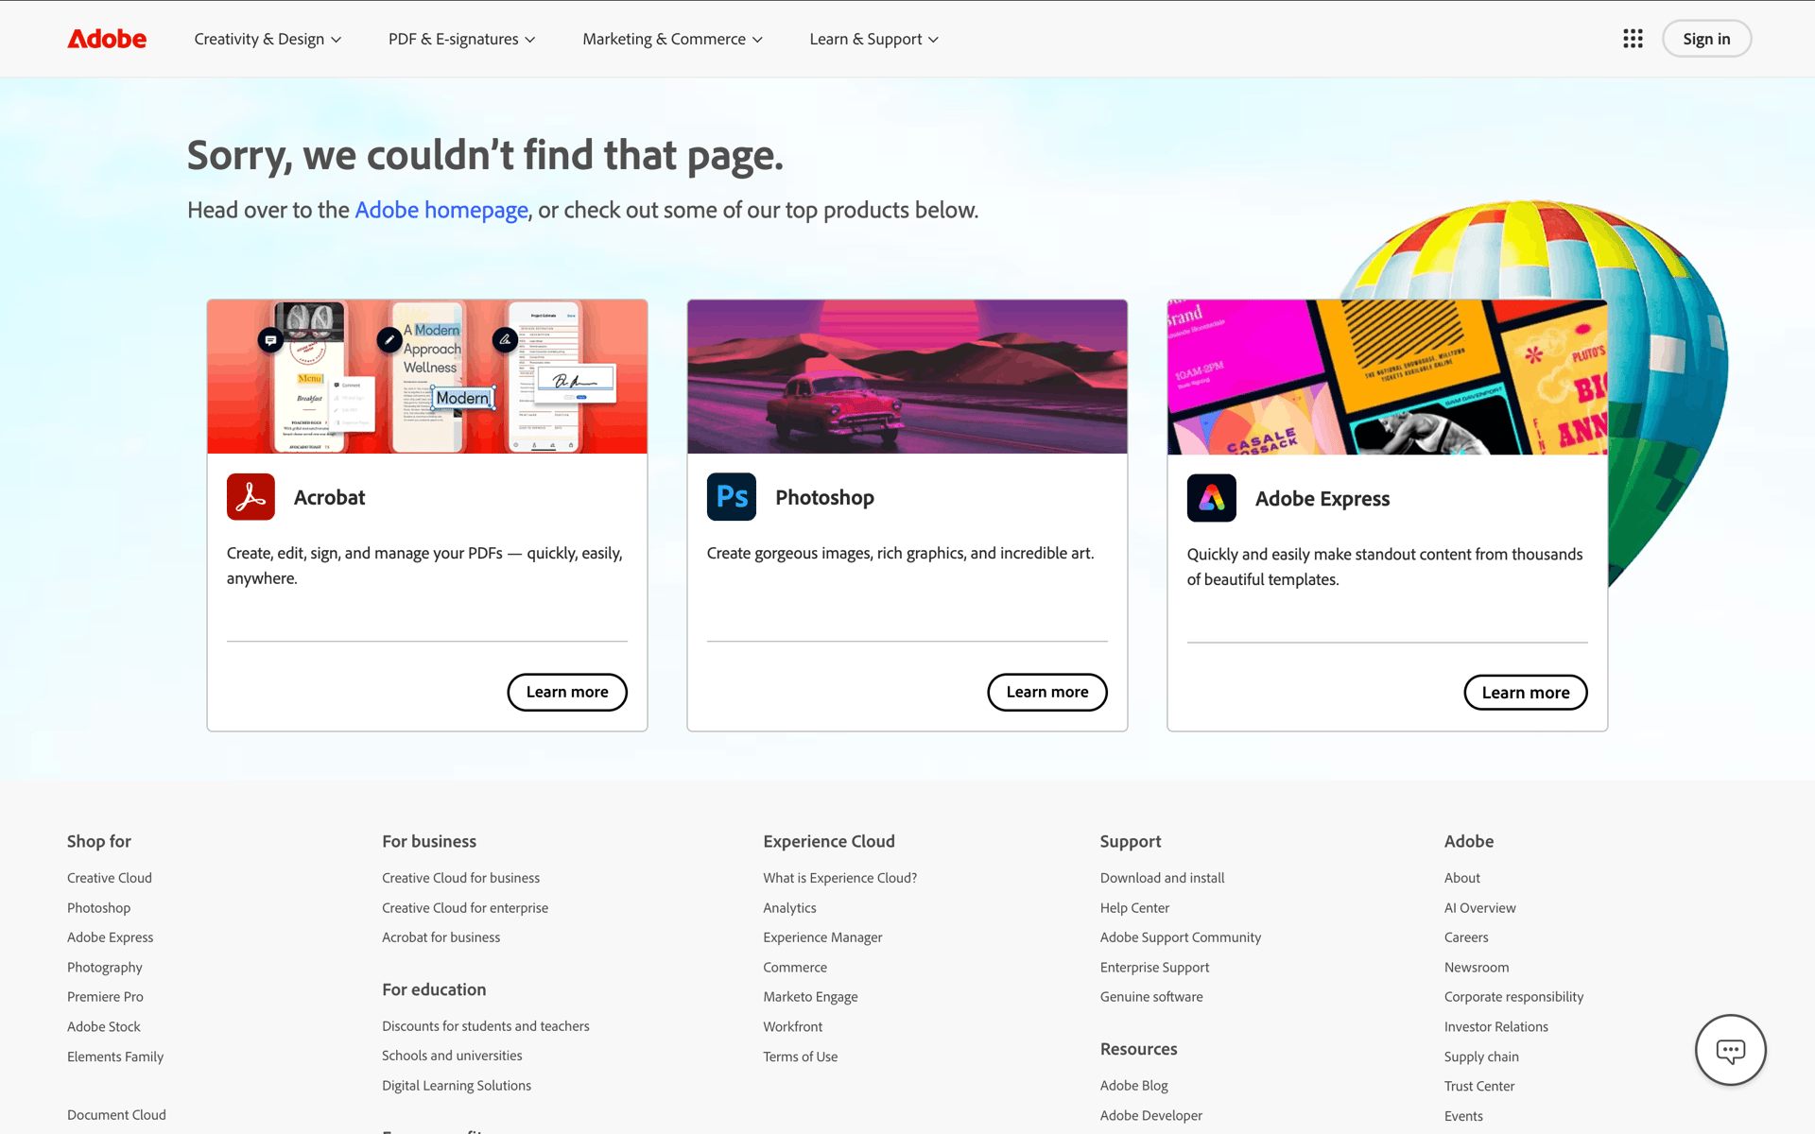Open the Careers footer link
Screen dimensions: 1815x1134
[x=1466, y=937]
